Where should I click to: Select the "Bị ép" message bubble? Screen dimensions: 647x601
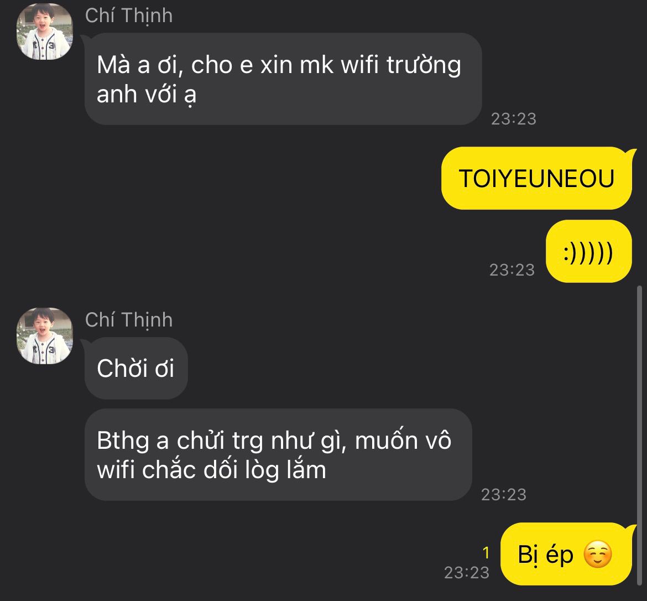pos(566,554)
